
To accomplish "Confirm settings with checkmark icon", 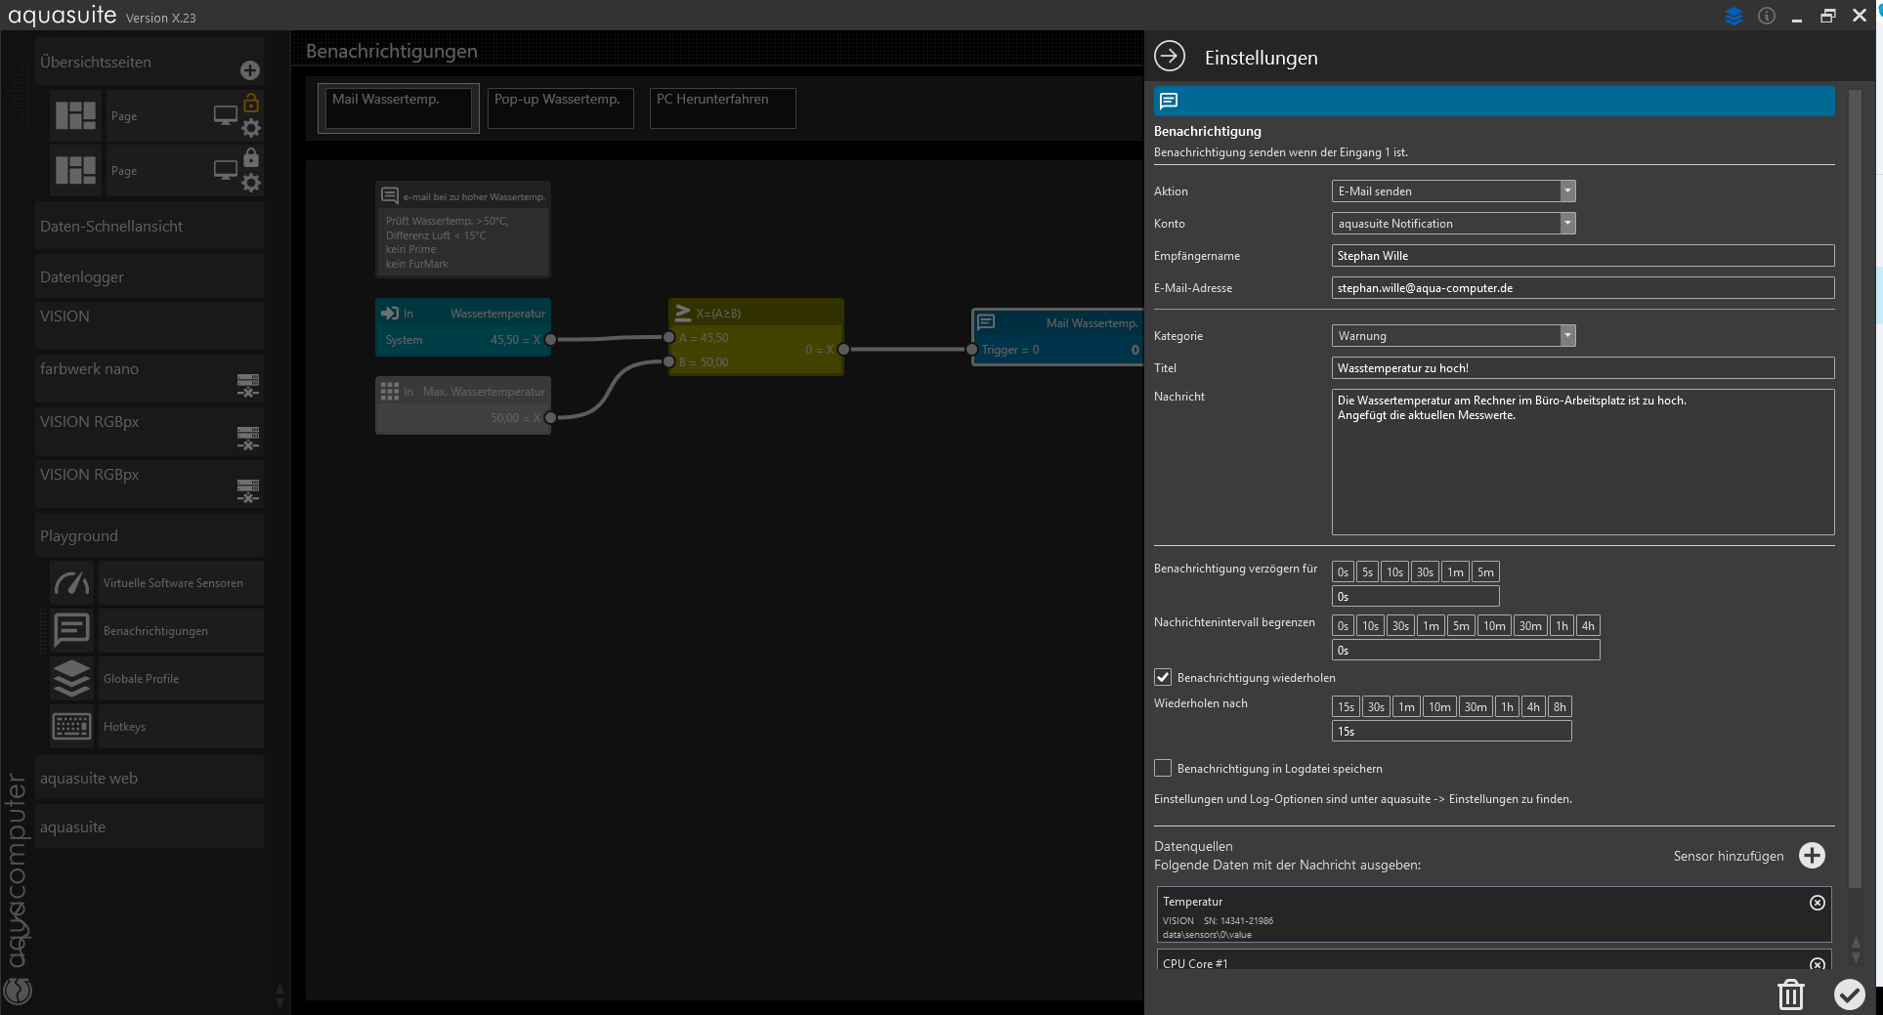I will pyautogui.click(x=1849, y=994).
